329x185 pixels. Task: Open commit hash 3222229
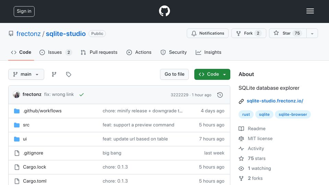(179, 95)
